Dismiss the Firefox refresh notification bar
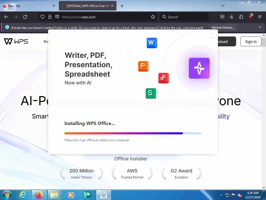Image resolution: width=266 pixels, height=200 pixels. pyautogui.click(x=260, y=27)
